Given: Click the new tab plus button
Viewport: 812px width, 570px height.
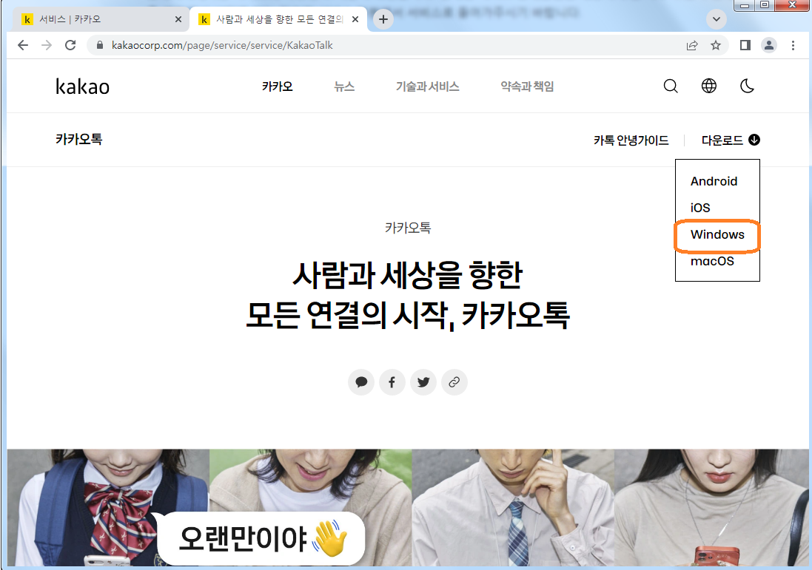Looking at the screenshot, I should point(383,20).
